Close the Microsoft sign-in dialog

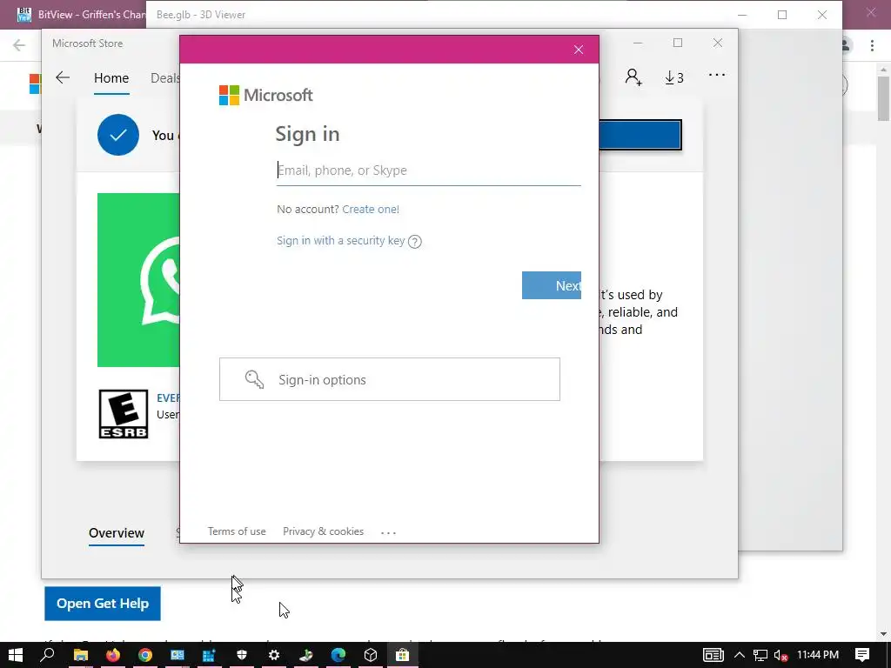point(579,50)
